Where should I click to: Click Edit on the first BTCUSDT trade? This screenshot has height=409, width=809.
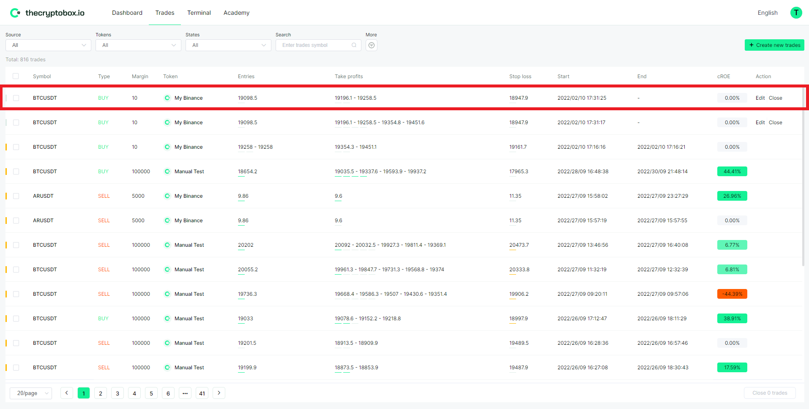point(760,98)
